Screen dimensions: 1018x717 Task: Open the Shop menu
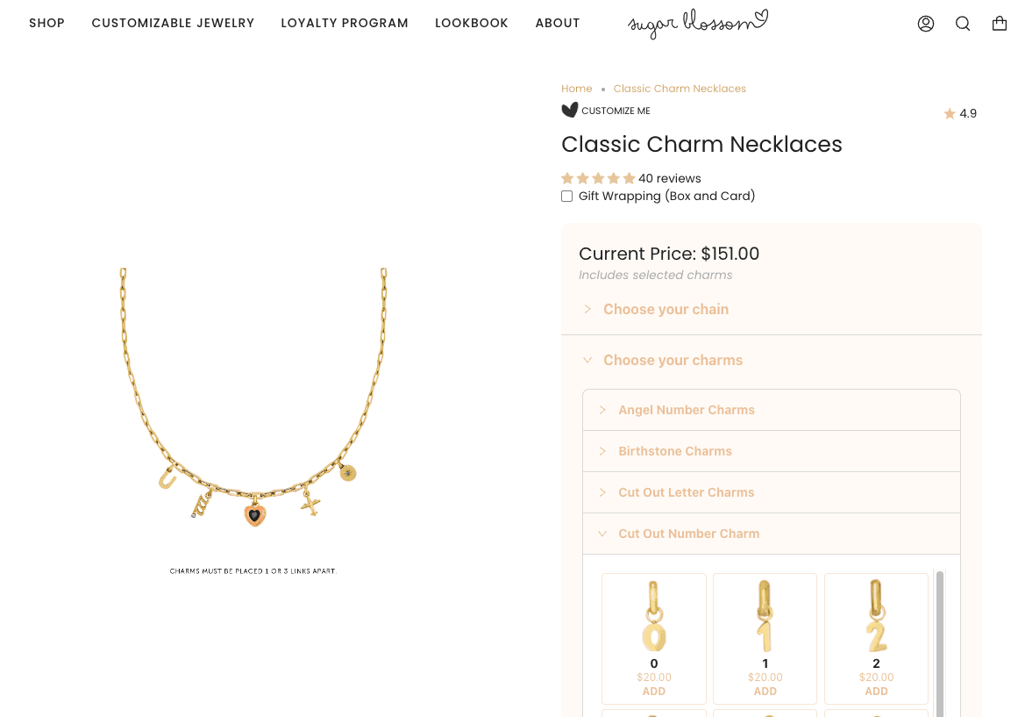pyautogui.click(x=46, y=23)
